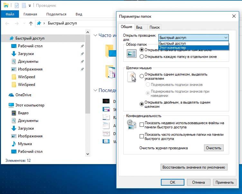Click the Загрузки download arrow under Быстрый доступ
Viewport: 242px width, 194px height.
point(14,54)
